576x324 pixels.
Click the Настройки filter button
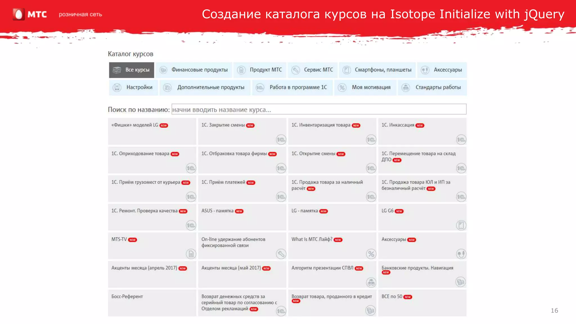click(133, 87)
